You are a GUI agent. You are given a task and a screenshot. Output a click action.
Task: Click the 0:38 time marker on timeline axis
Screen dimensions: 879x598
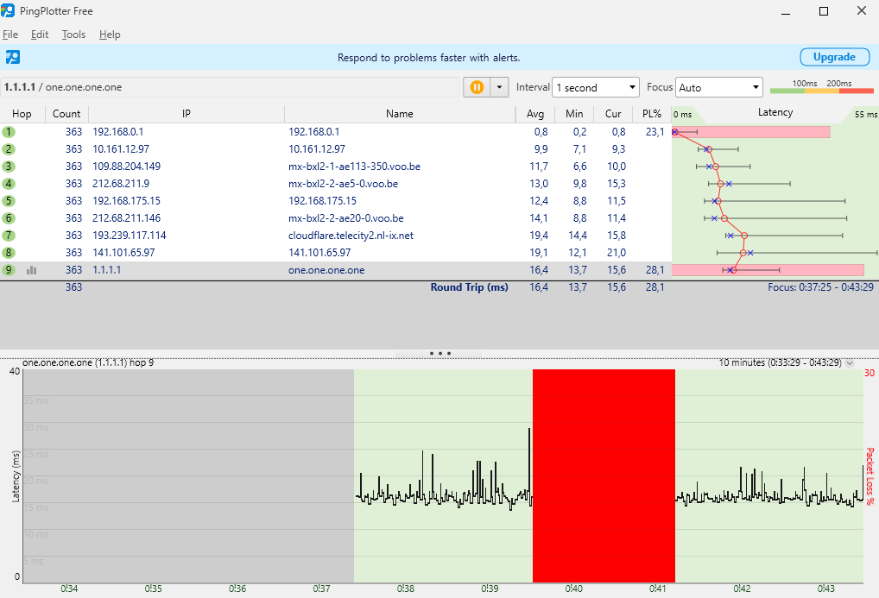point(405,589)
